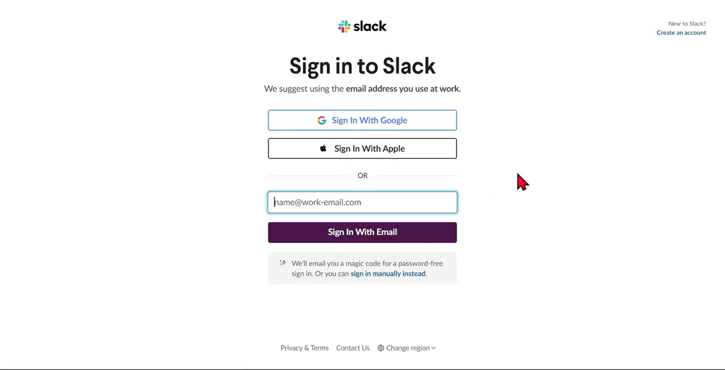The height and width of the screenshot is (370, 725).
Task: Click the Sign in to Slack heading
Action: coord(362,66)
